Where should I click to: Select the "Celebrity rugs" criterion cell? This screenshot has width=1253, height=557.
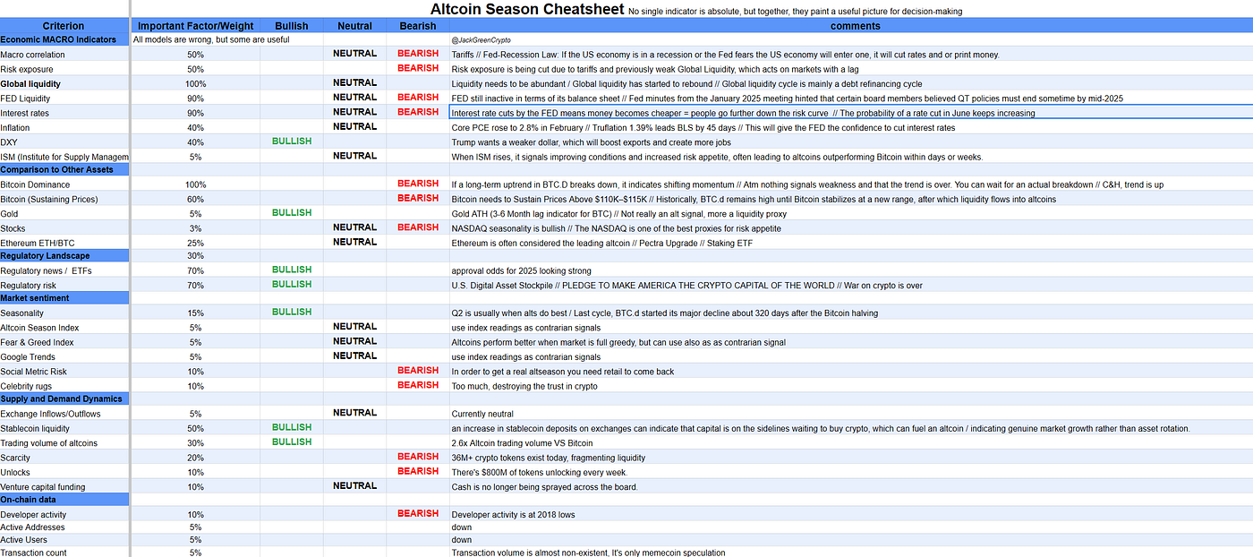point(64,386)
